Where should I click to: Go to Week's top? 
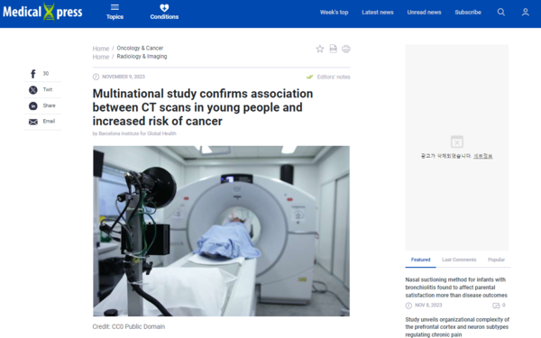click(x=334, y=12)
